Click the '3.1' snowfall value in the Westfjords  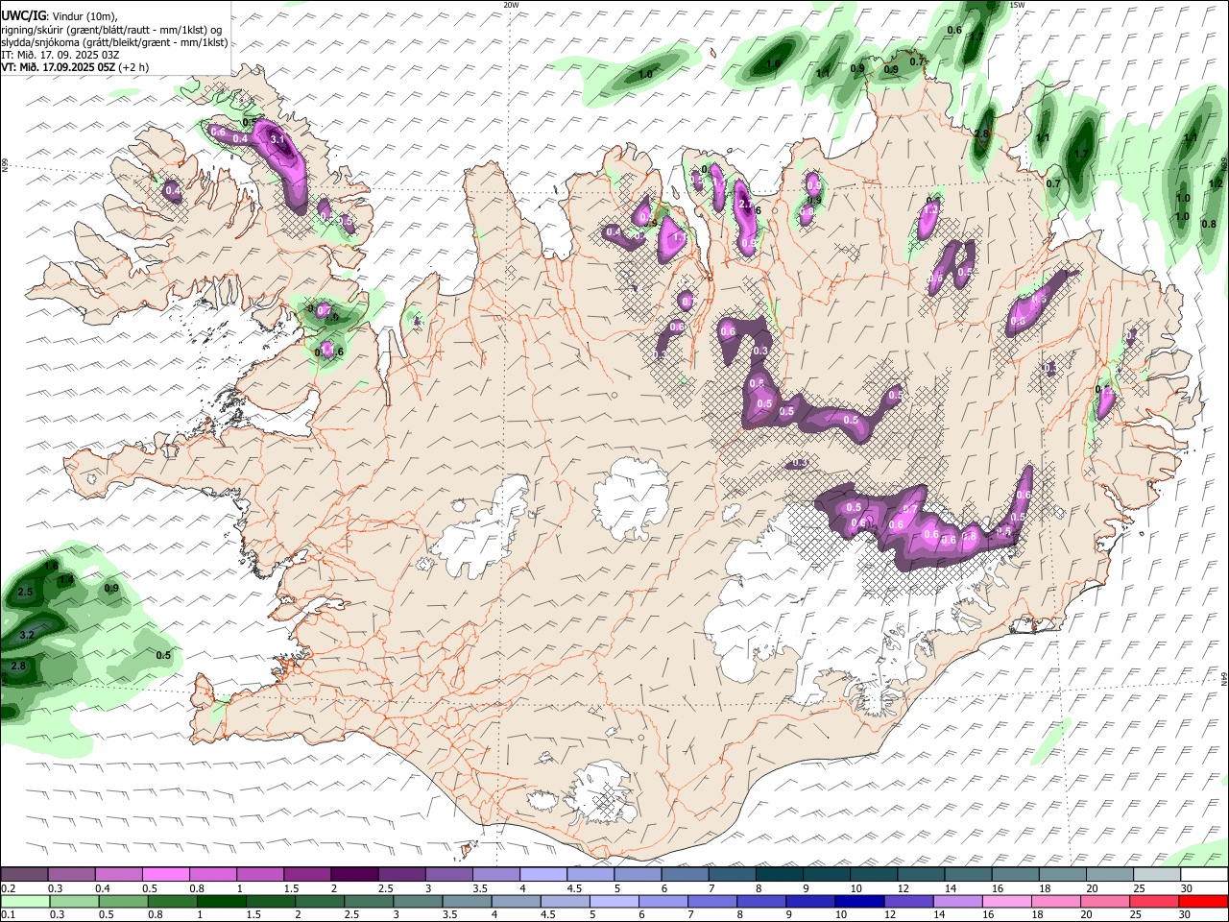pos(278,139)
